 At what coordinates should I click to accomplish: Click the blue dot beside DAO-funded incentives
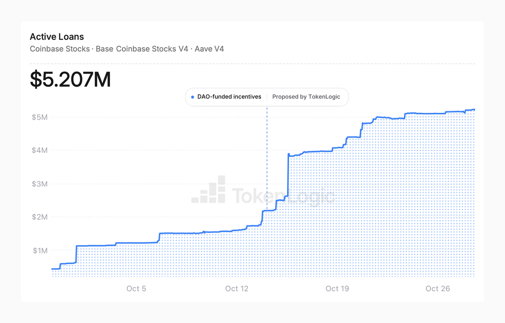[x=192, y=97]
